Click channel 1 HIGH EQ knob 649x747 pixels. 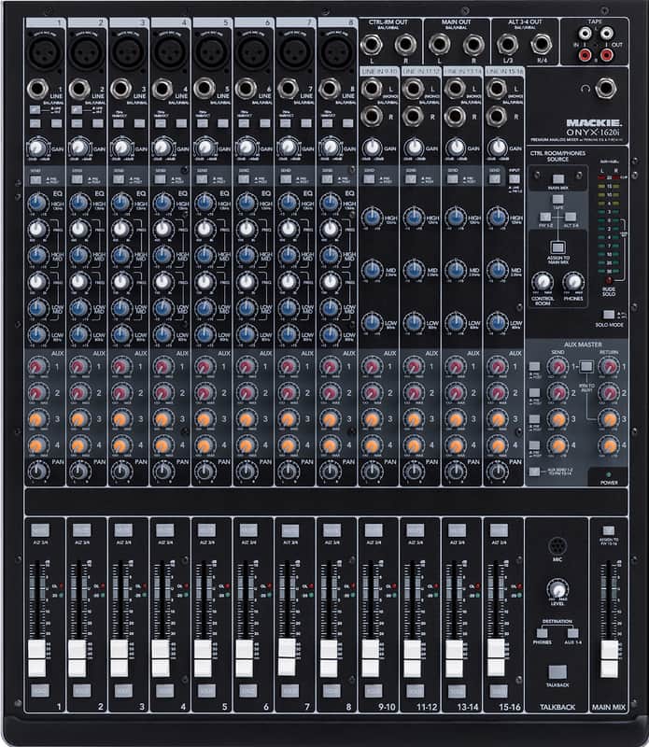tap(37, 204)
